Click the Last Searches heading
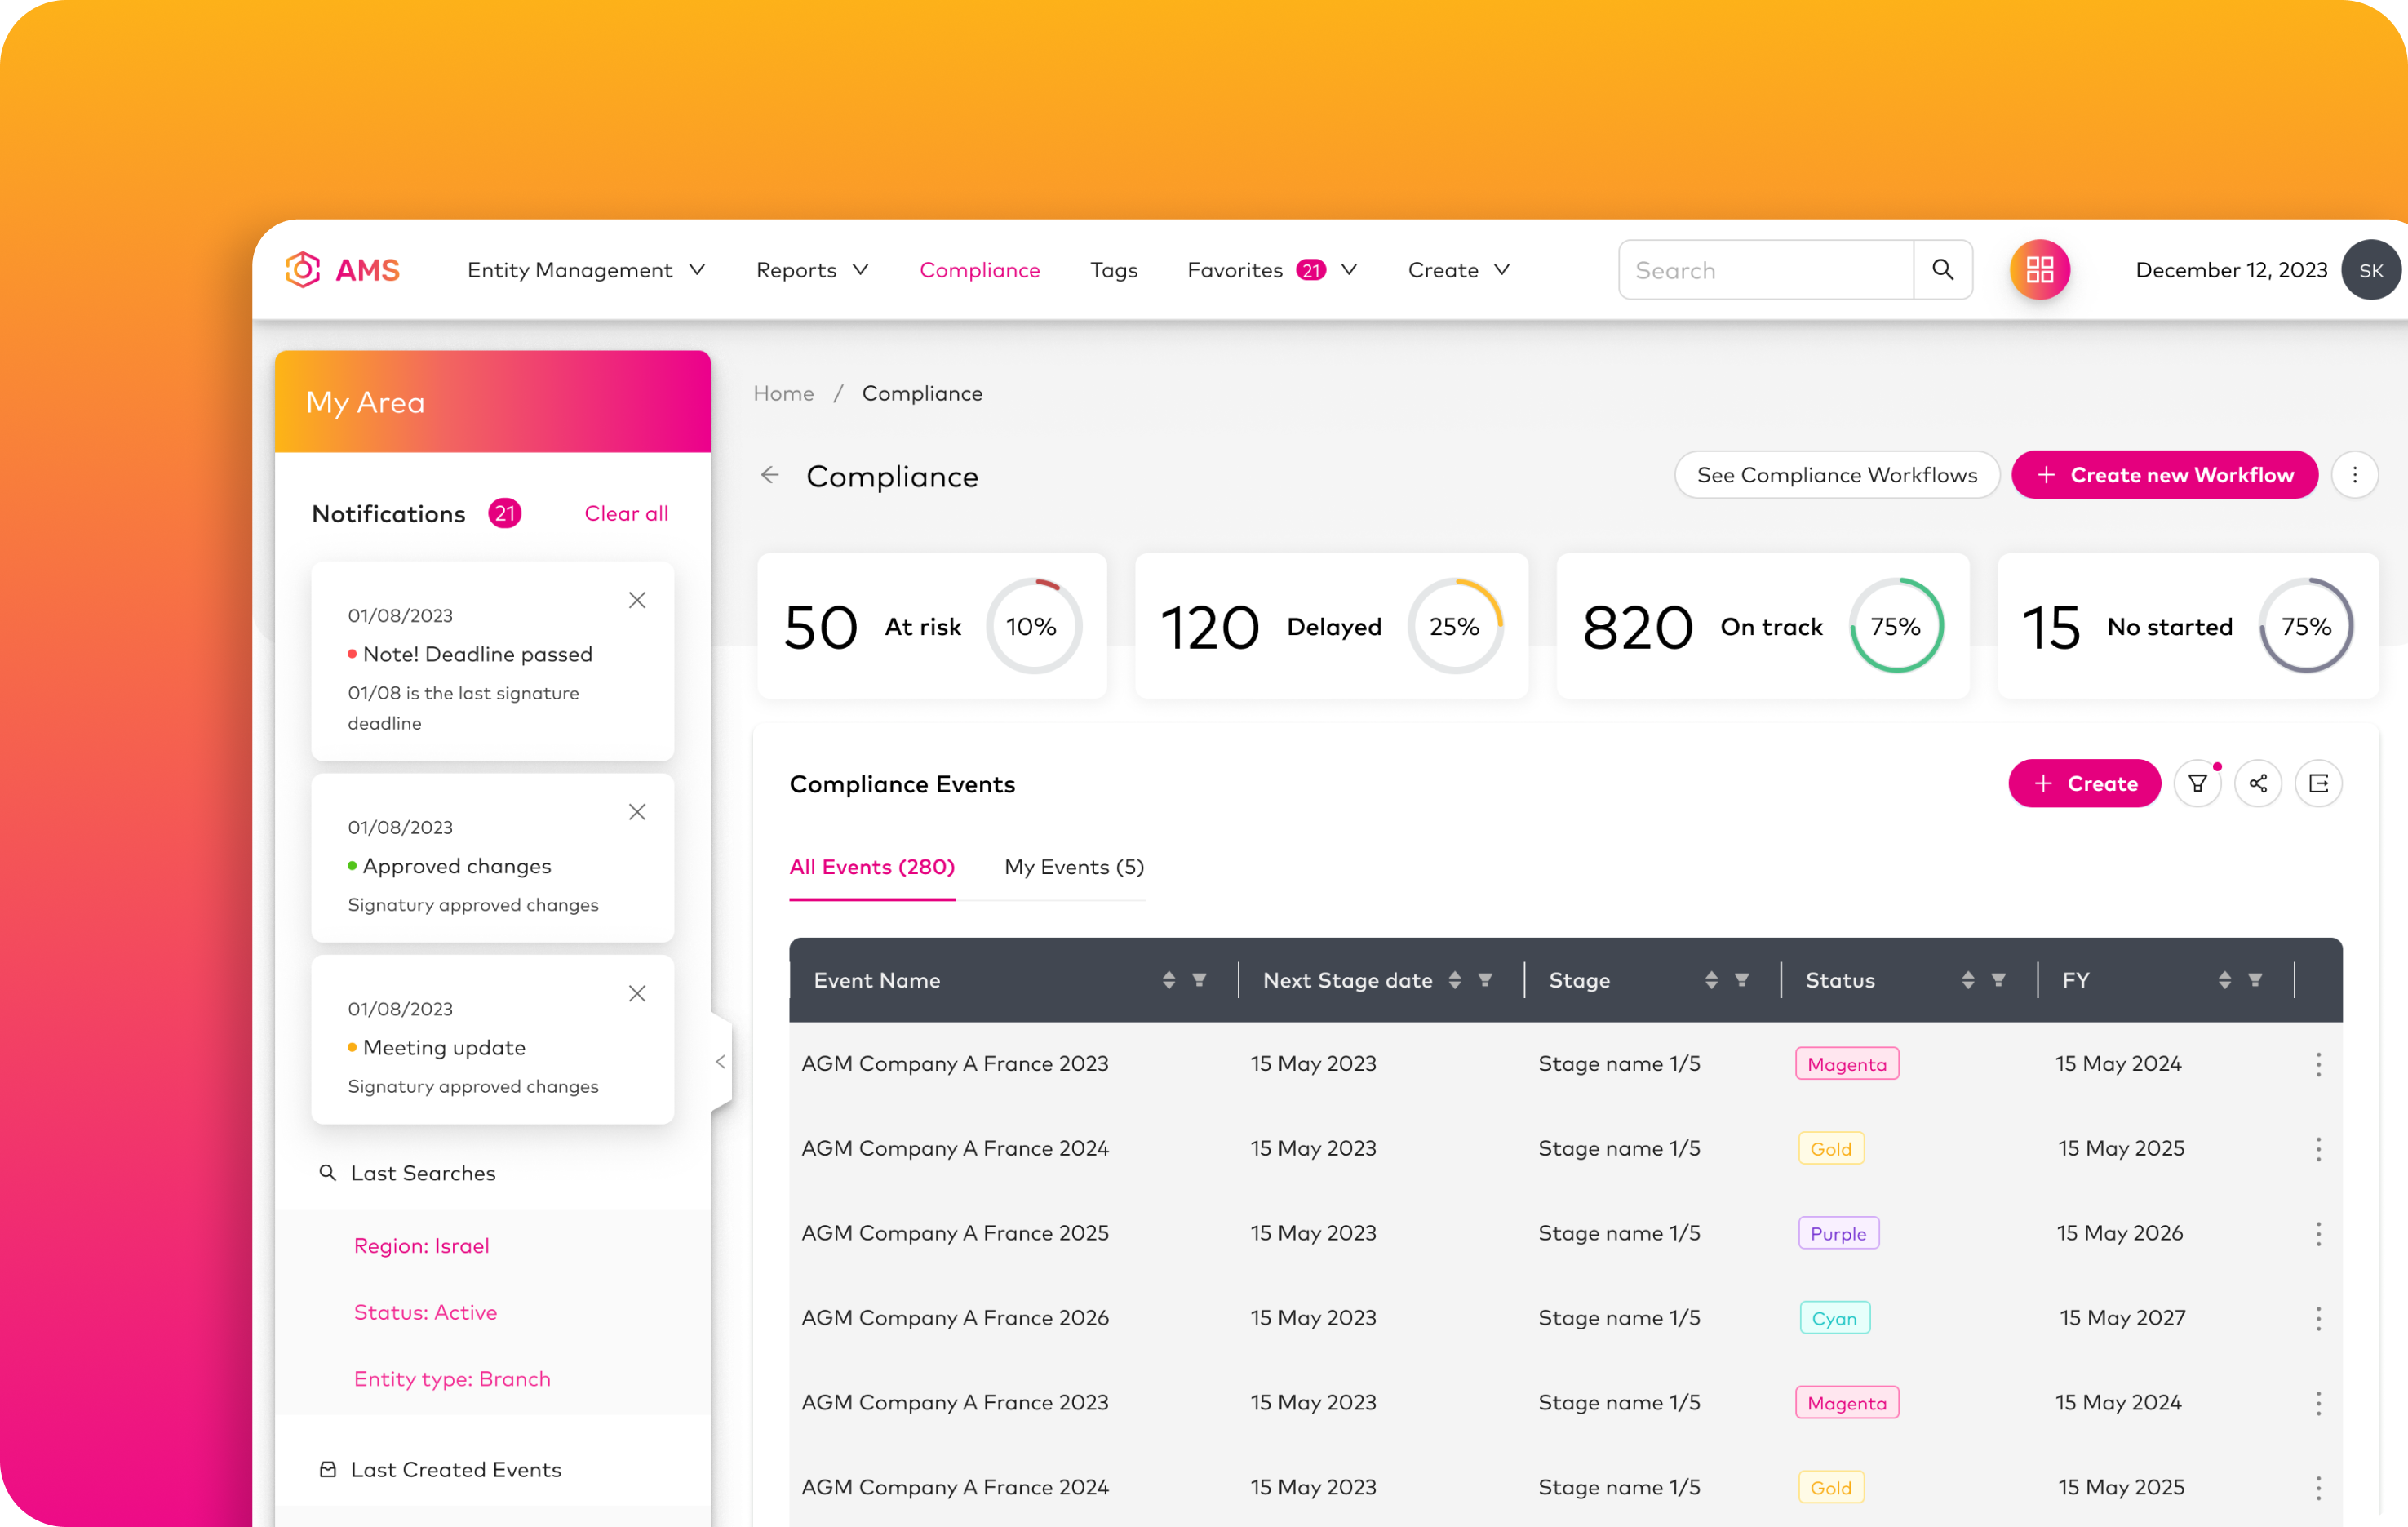Image resolution: width=2408 pixels, height=1527 pixels. pyautogui.click(x=422, y=1174)
